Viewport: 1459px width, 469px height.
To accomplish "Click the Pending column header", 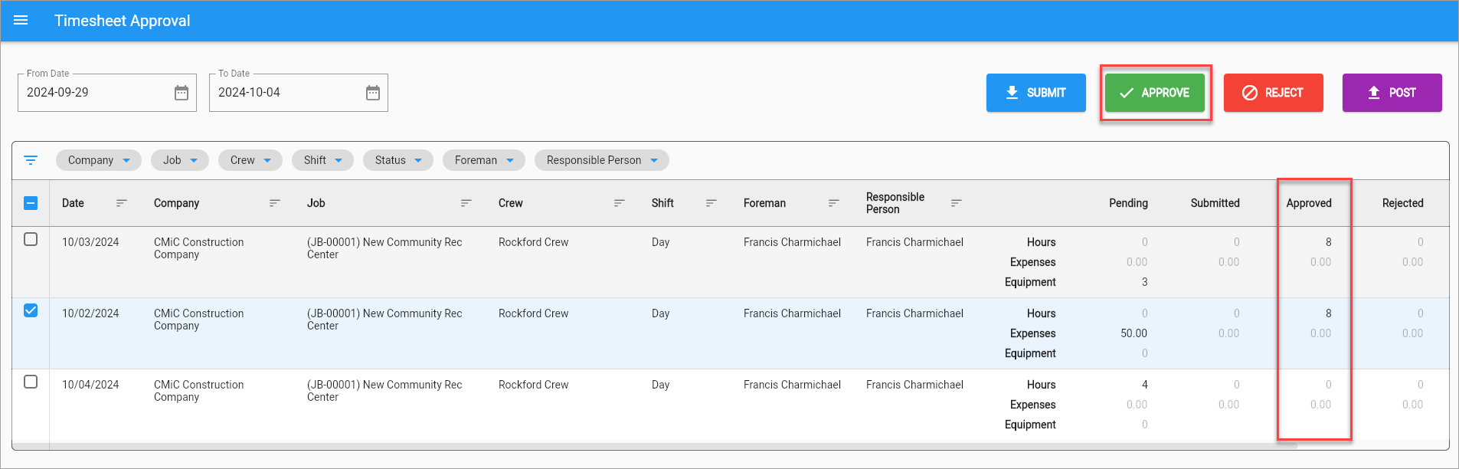I will (1128, 203).
